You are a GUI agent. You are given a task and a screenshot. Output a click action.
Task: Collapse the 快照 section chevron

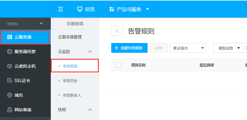[90, 110]
